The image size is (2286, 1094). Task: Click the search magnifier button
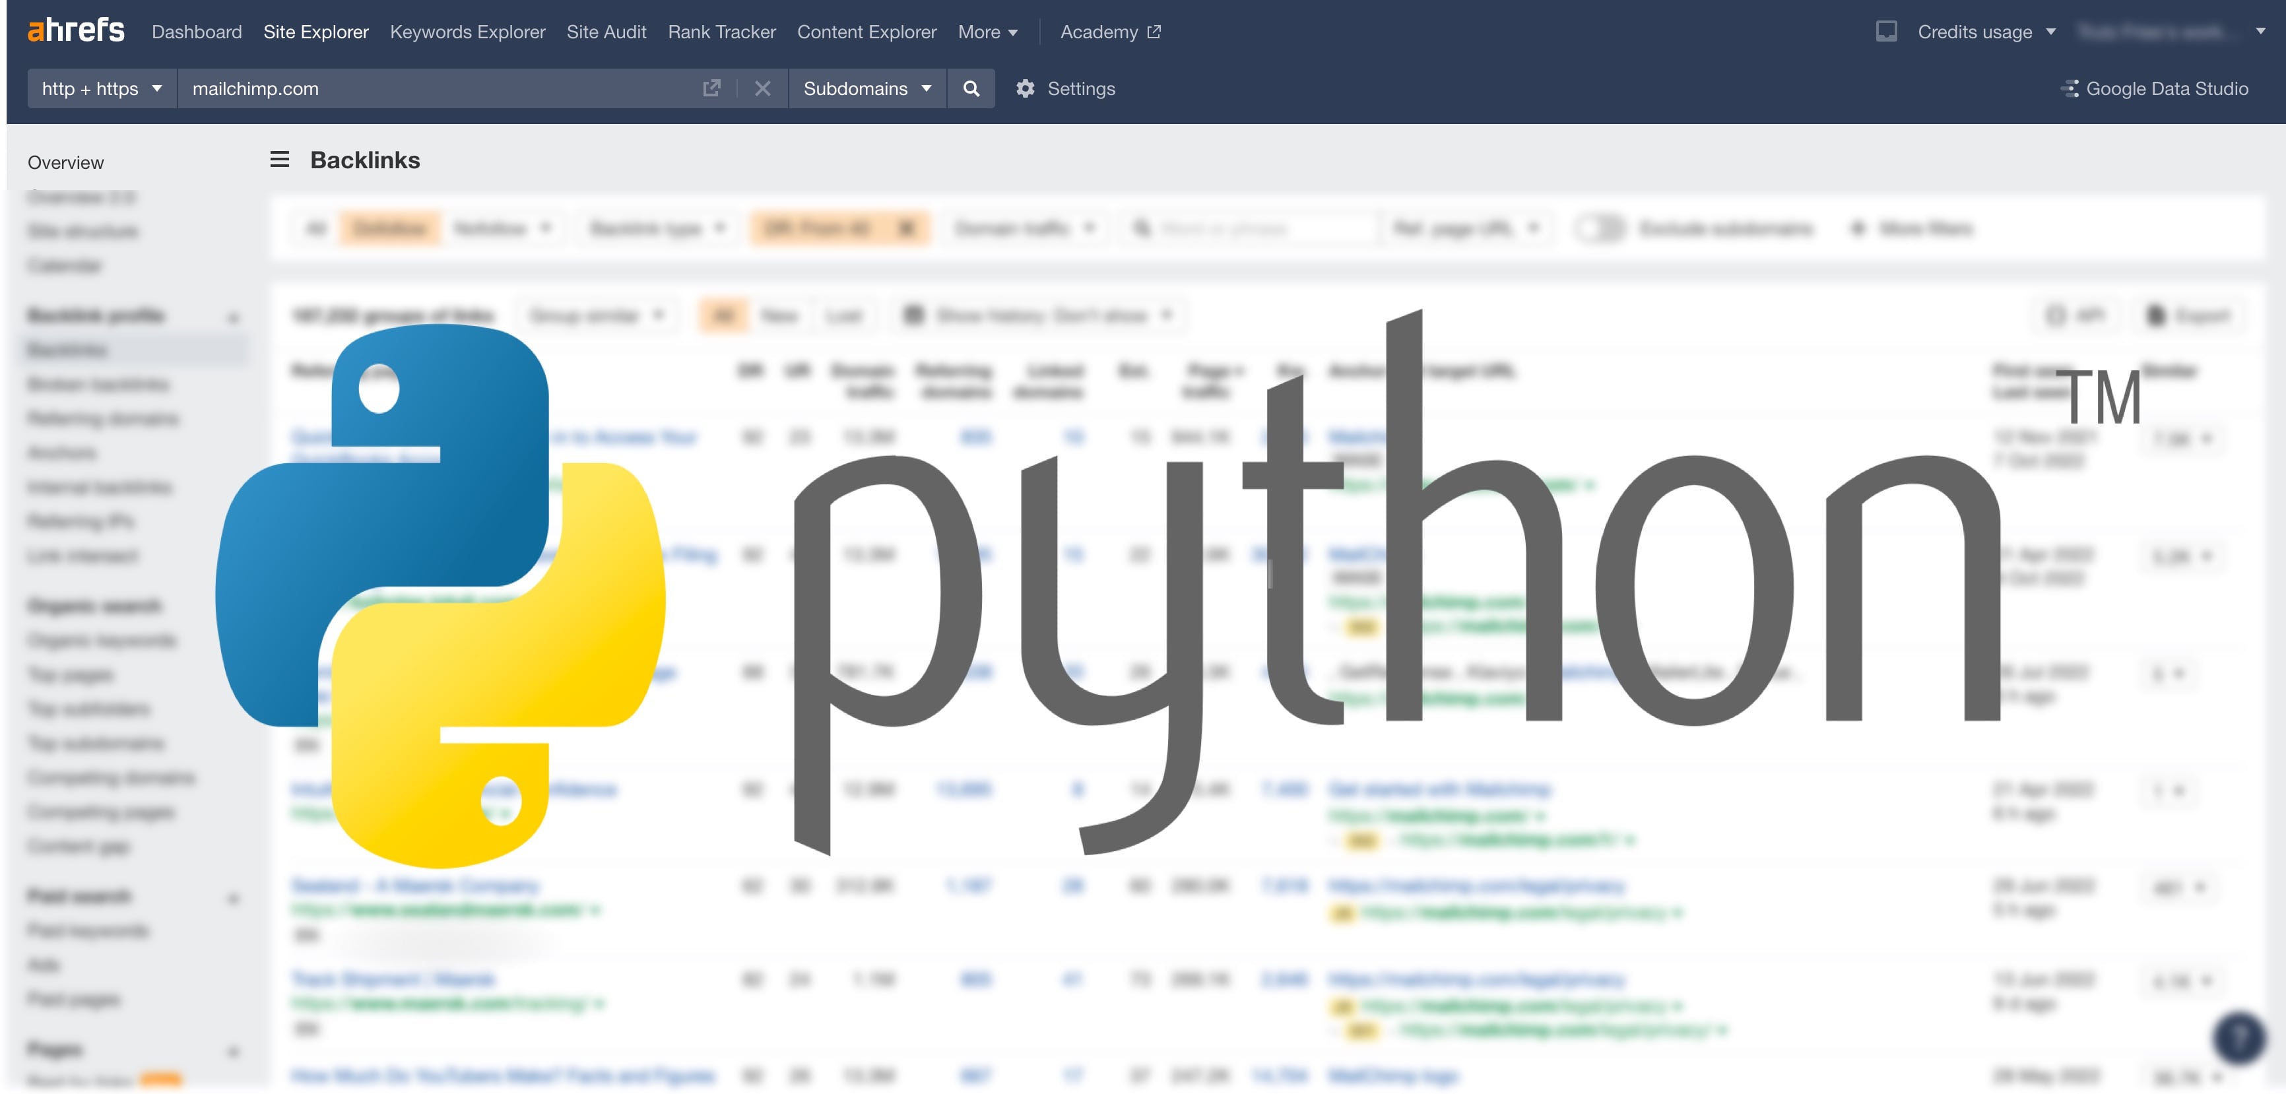[971, 88]
